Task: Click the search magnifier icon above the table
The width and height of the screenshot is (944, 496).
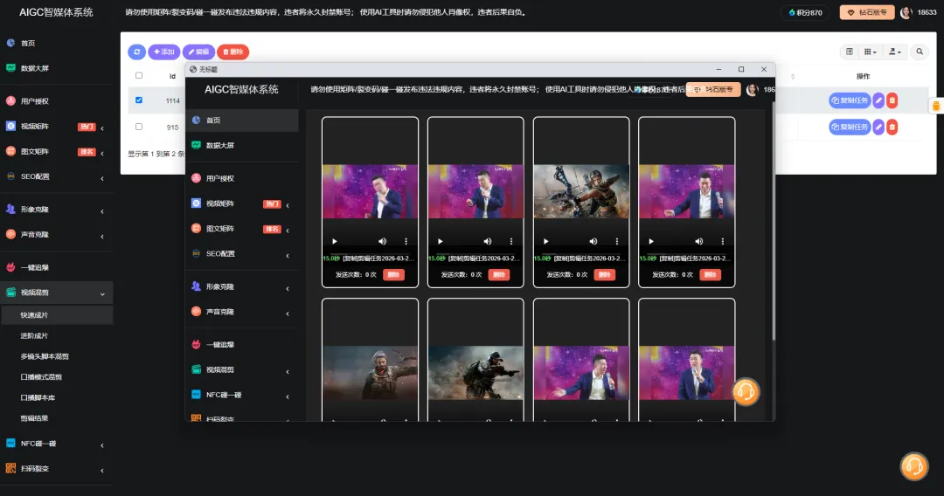Action: [920, 52]
